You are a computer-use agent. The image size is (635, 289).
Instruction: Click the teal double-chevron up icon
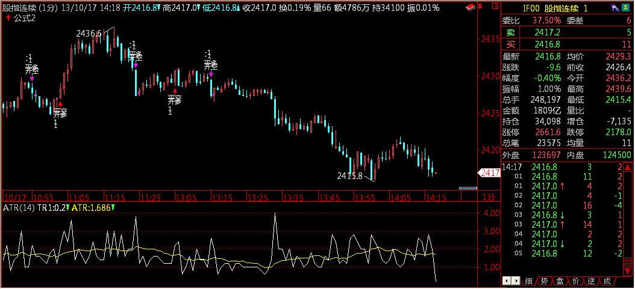(627, 7)
